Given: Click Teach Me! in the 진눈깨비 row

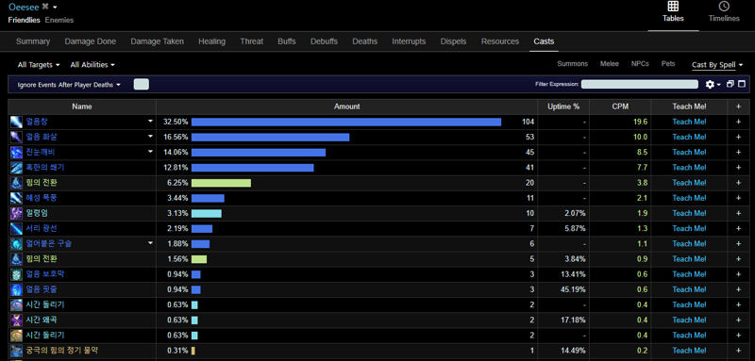Looking at the screenshot, I should click(689, 153).
